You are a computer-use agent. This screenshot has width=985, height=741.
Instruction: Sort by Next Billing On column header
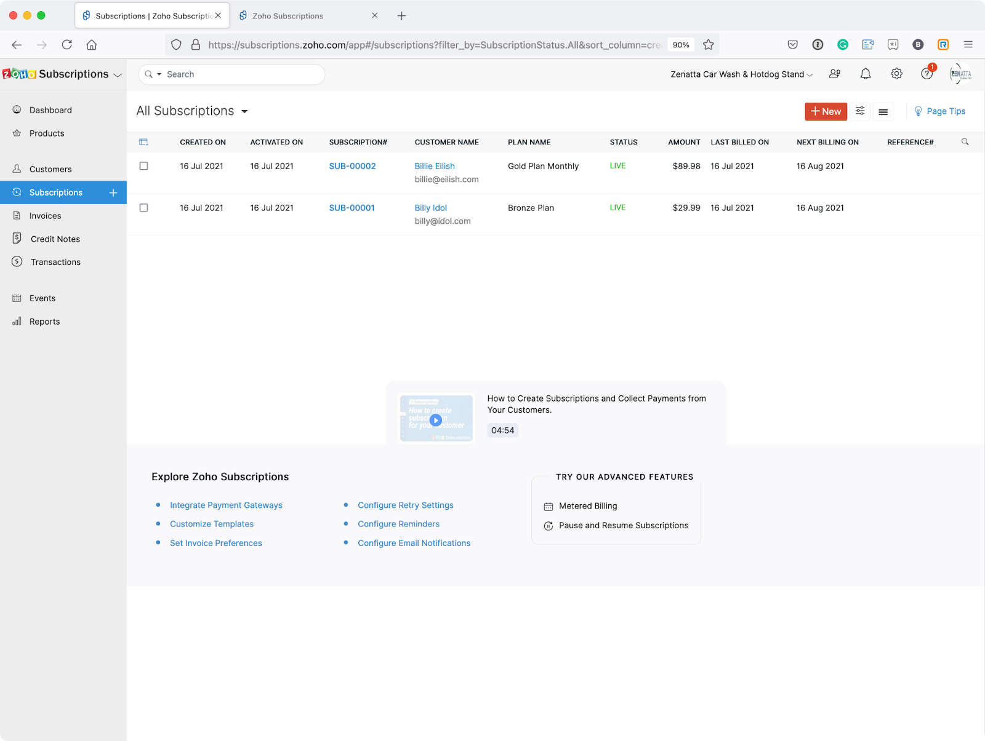point(827,142)
